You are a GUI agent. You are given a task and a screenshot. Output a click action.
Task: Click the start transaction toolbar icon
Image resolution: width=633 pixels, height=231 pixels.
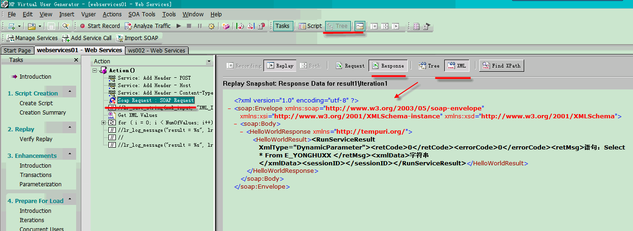pyautogui.click(x=240, y=26)
